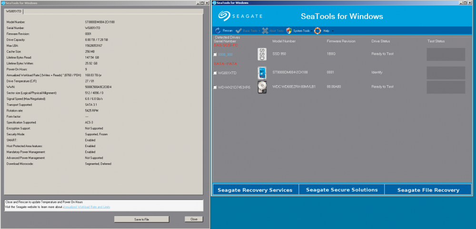This screenshot has width=476, height=229.
Task: Click the Firmware Revision column header
Action: (341, 41)
